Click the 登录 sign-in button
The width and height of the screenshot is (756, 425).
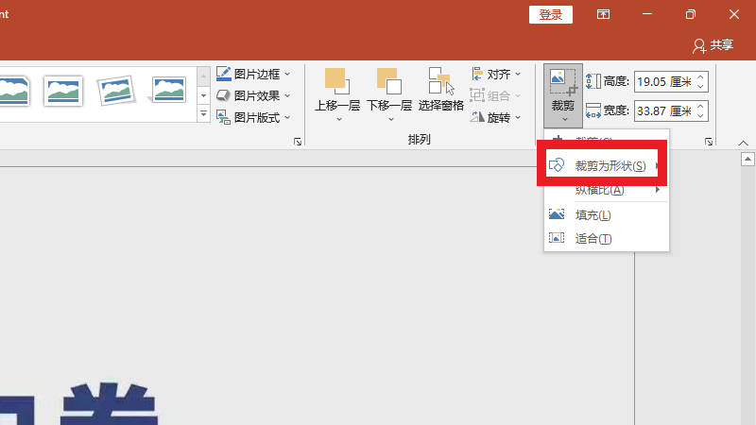551,14
